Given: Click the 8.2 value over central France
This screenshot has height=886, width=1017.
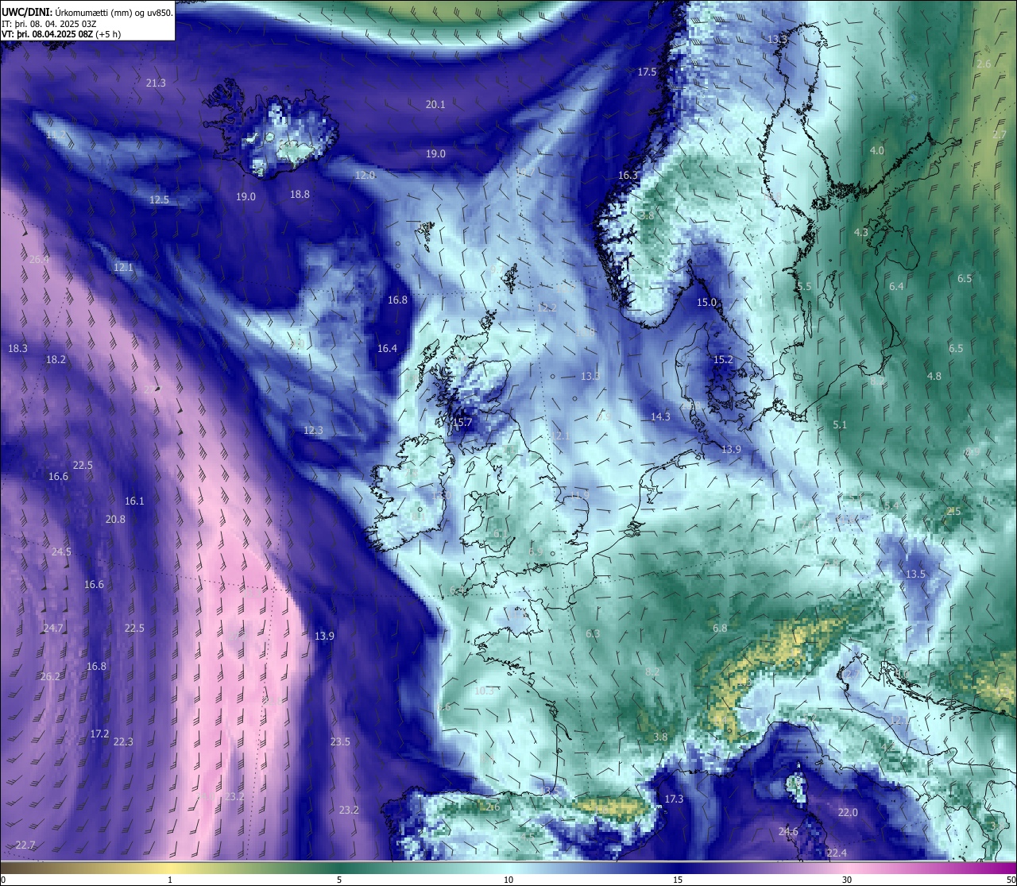Looking at the screenshot, I should (652, 671).
